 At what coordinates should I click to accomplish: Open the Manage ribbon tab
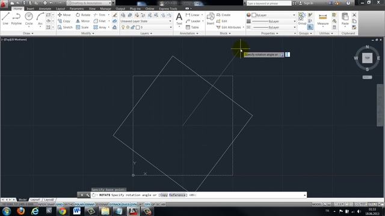106,8
